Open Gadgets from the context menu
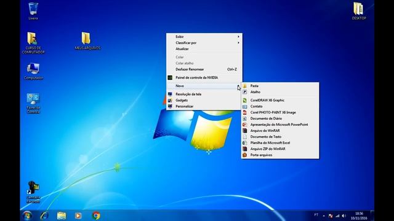 204,100
